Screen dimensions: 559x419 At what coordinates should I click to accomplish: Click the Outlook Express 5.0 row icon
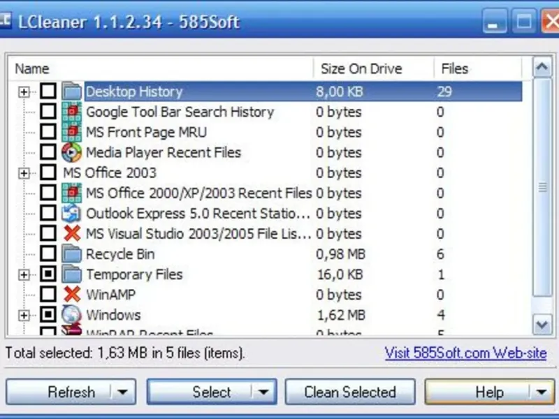pyautogui.click(x=72, y=214)
